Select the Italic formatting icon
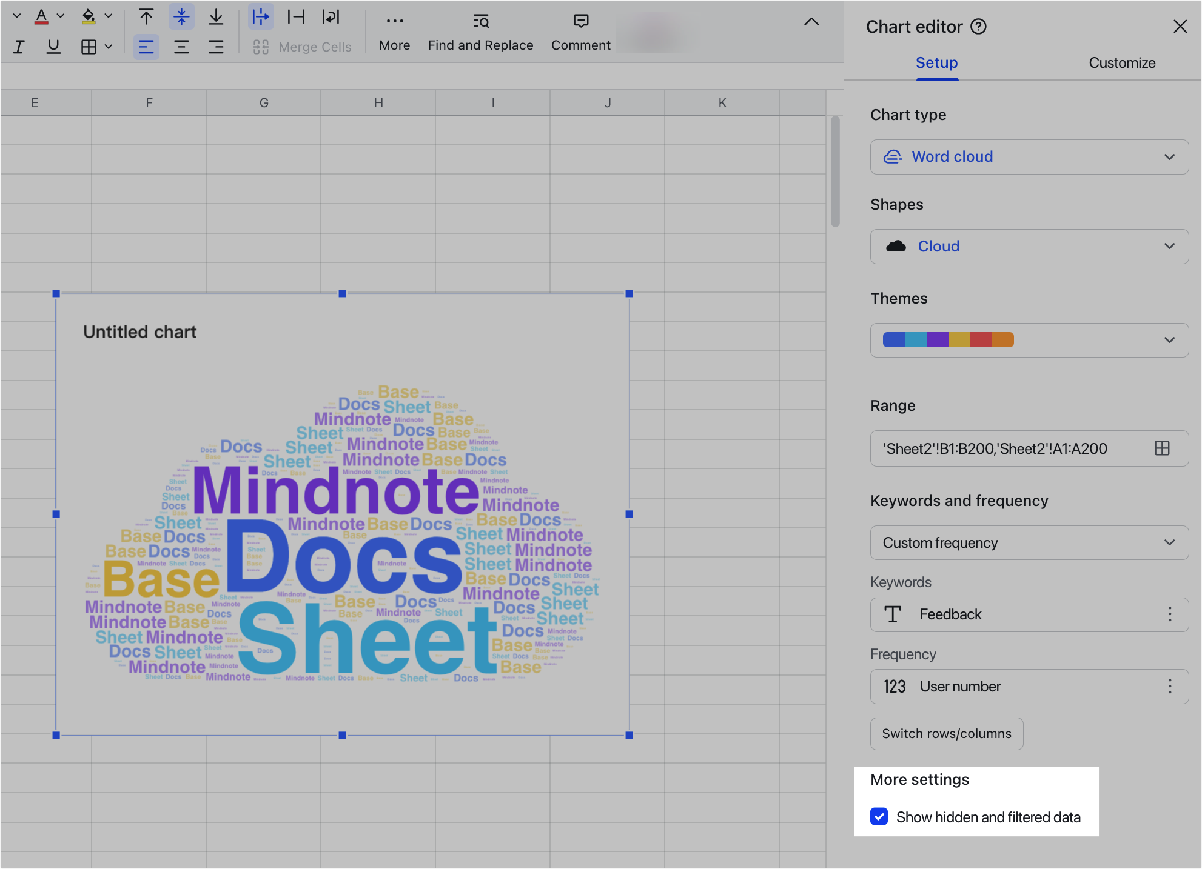 pyautogui.click(x=18, y=46)
